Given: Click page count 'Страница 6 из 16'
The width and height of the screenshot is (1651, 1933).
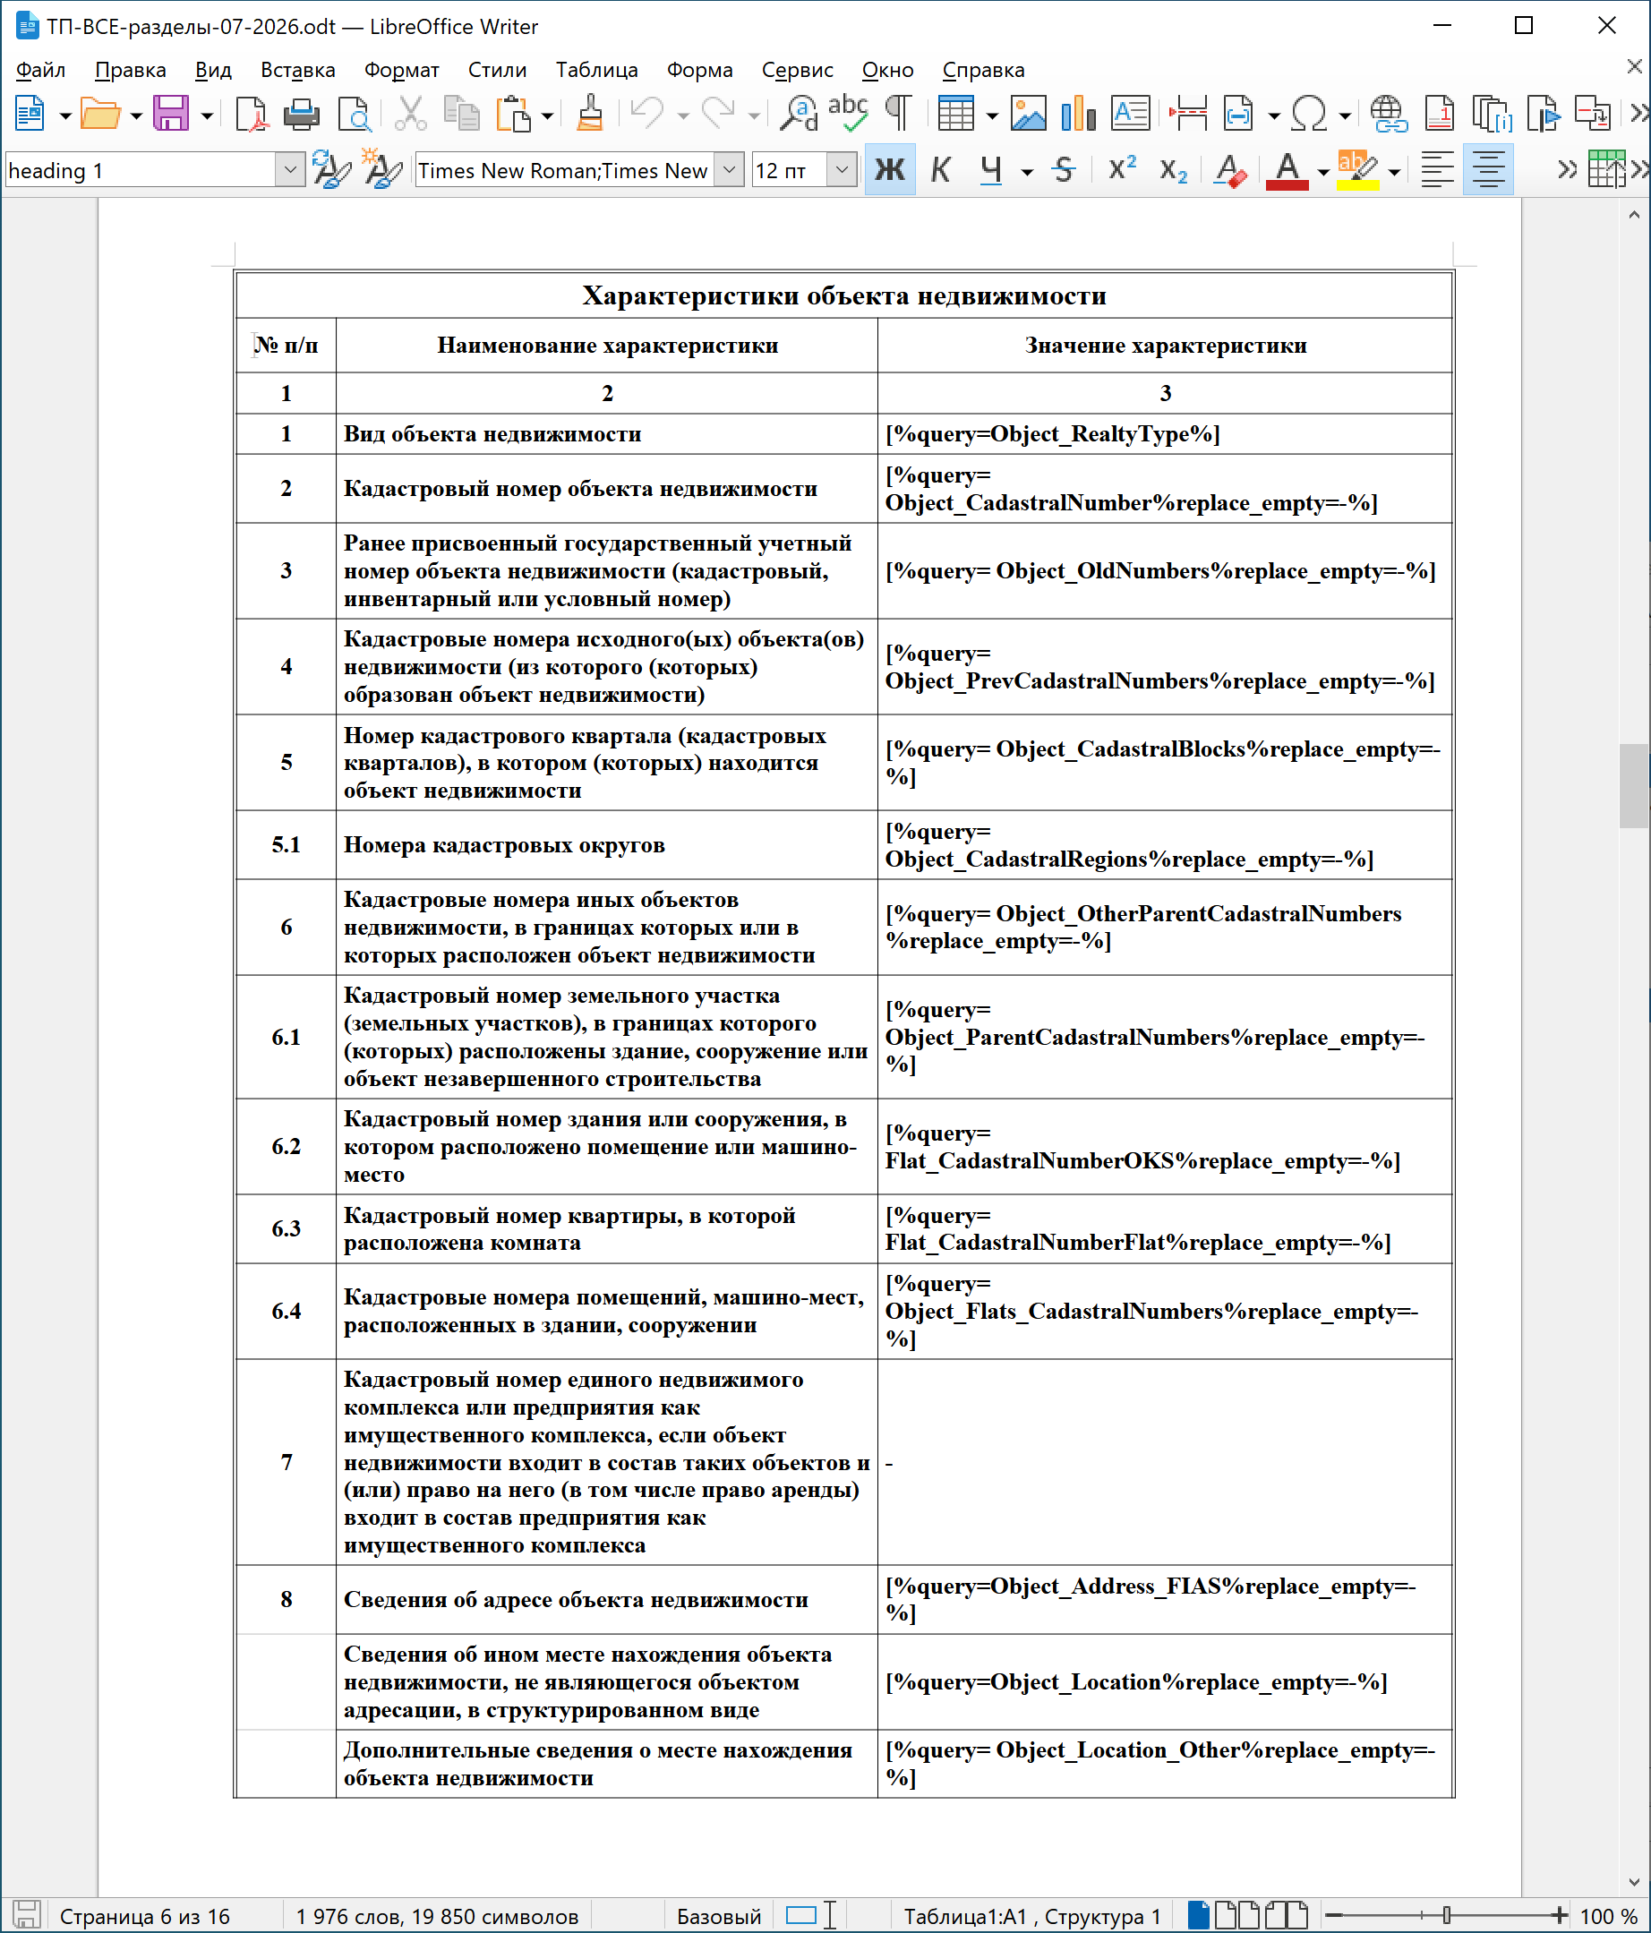Looking at the screenshot, I should pos(144,1916).
